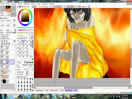Select the Ink Pen tool
Image resolution: width=132 pixels, height=99 pixels.
(x=26, y=49)
